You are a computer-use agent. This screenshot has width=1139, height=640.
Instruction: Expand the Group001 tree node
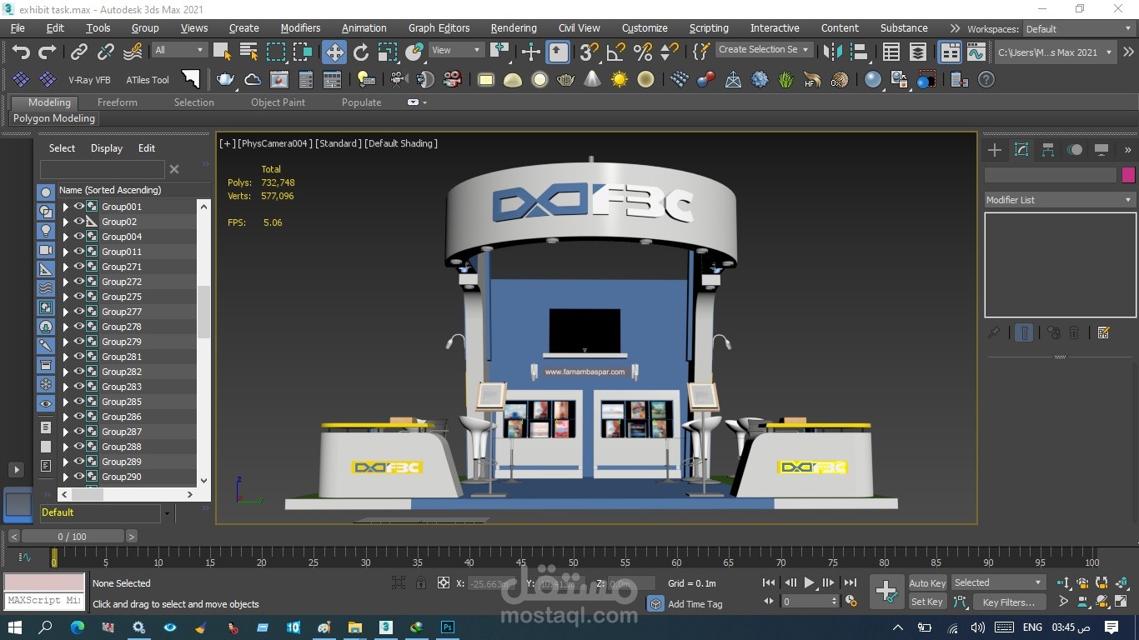tap(65, 207)
